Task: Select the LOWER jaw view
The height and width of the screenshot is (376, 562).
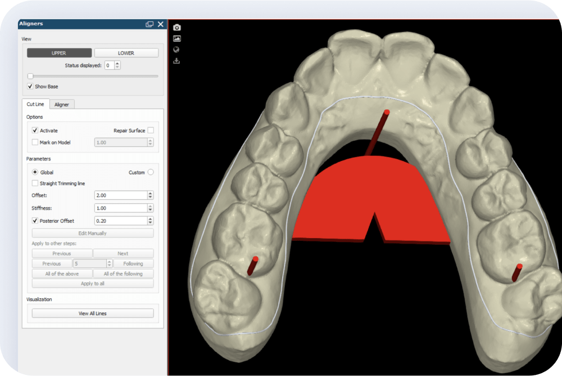Action: click(x=126, y=53)
